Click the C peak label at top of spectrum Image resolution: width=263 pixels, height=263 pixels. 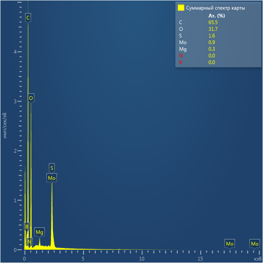[28, 17]
